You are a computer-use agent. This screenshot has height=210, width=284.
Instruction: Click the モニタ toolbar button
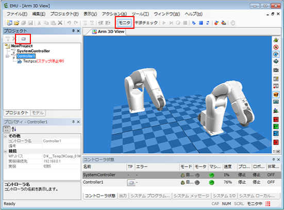point(124,23)
